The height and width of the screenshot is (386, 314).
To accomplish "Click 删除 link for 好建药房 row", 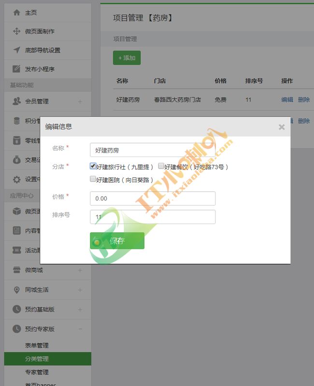I will (x=304, y=100).
